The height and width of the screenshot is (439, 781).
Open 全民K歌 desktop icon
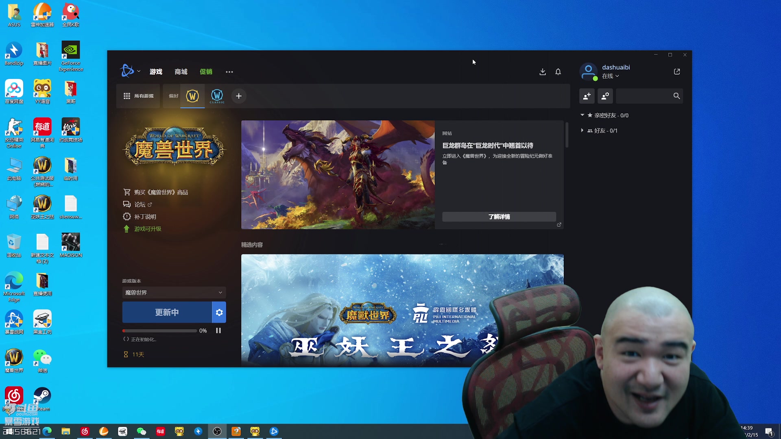(x=70, y=15)
